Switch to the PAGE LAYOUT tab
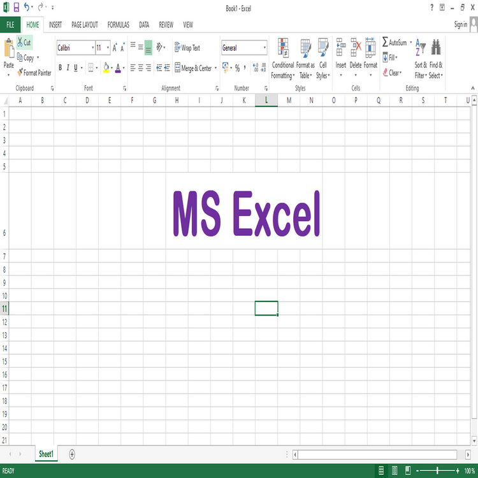This screenshot has height=478, width=478. (x=84, y=25)
